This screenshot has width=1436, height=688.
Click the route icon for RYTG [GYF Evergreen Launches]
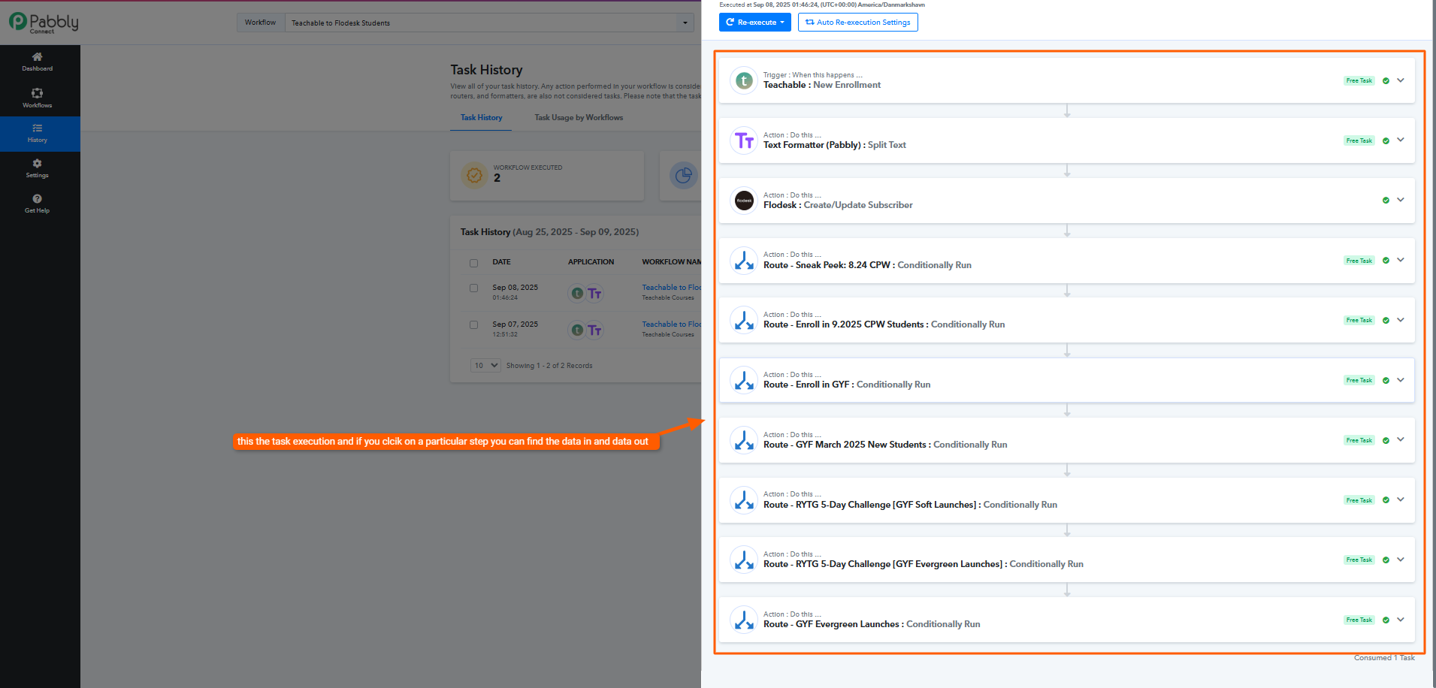click(744, 560)
